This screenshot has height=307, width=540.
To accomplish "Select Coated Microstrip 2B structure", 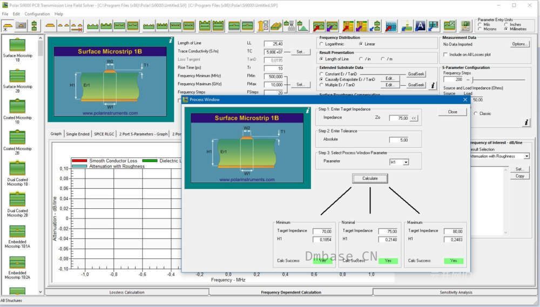I will [17, 143].
